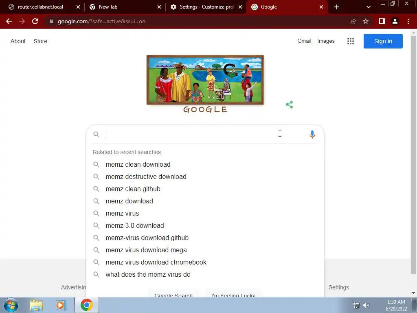The image size is (417, 313).
Task: Open the About link
Action: (x=18, y=41)
